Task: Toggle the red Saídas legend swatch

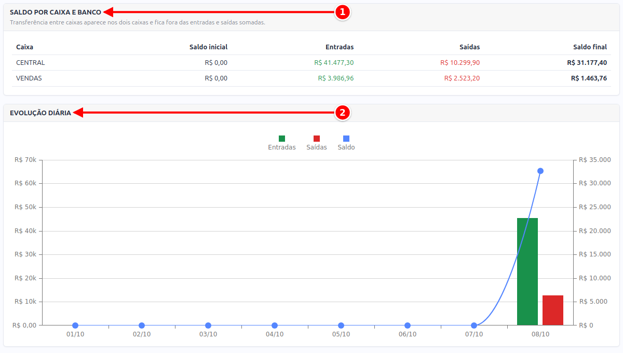Action: (x=317, y=139)
